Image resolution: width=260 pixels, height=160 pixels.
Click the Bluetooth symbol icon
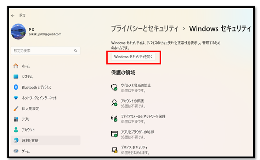pos(16,87)
